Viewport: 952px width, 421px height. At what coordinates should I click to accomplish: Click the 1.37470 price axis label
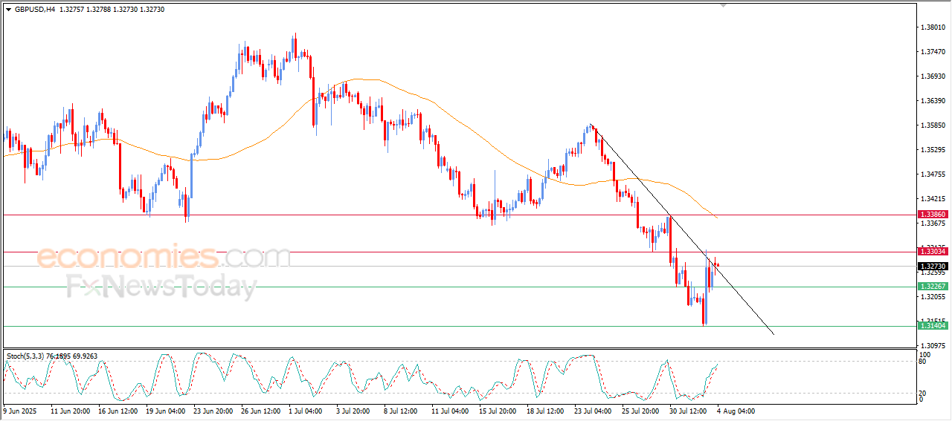point(933,52)
